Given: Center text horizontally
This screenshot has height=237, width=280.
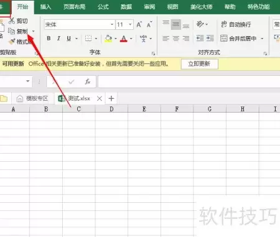Looking at the screenshot, I should coord(176,39).
